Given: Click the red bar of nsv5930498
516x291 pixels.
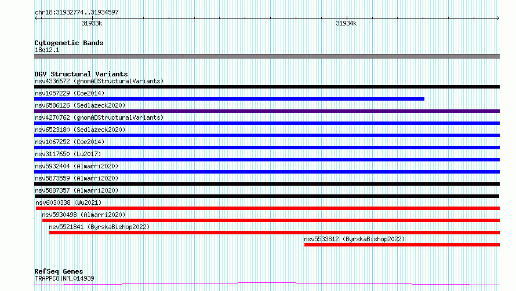Looking at the screenshot, I should coord(271,220).
